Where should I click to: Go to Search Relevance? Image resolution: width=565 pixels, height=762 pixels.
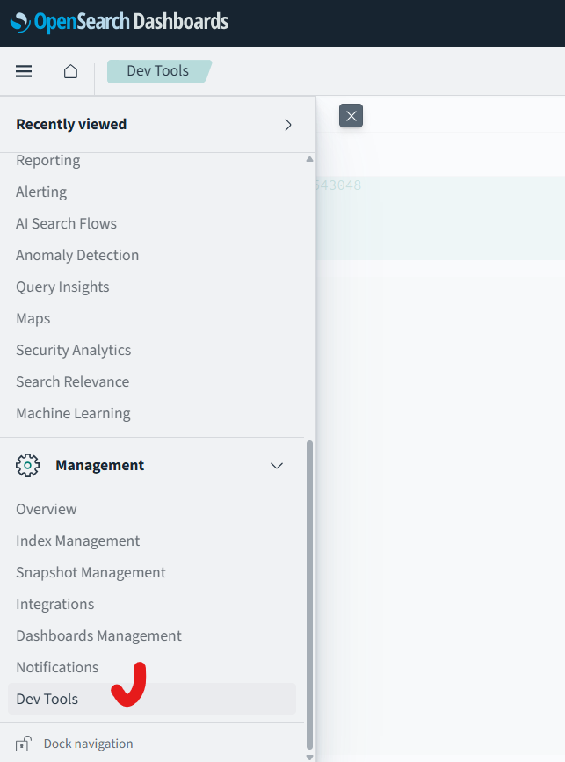[x=72, y=381]
